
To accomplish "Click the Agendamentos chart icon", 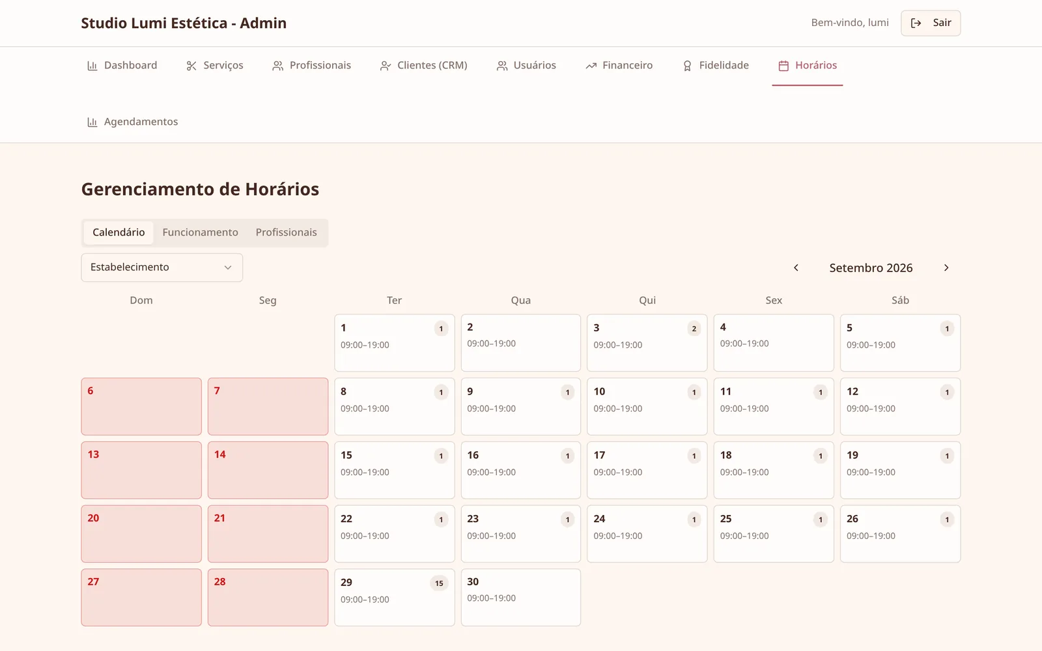I will [92, 122].
